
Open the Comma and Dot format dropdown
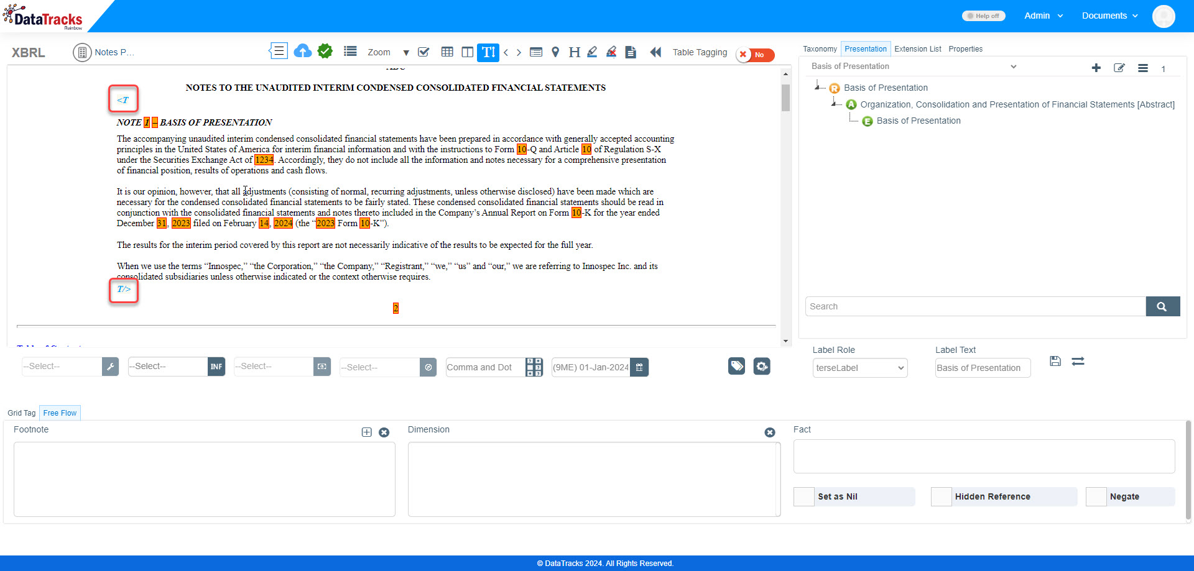494,367
